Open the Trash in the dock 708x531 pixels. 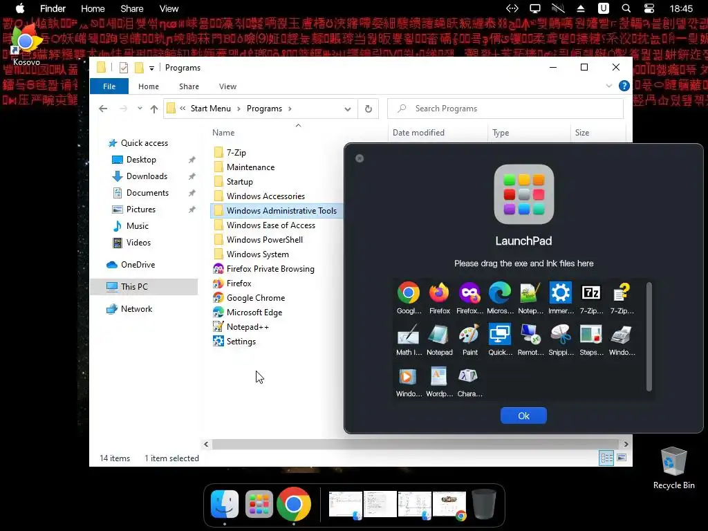pos(483,503)
